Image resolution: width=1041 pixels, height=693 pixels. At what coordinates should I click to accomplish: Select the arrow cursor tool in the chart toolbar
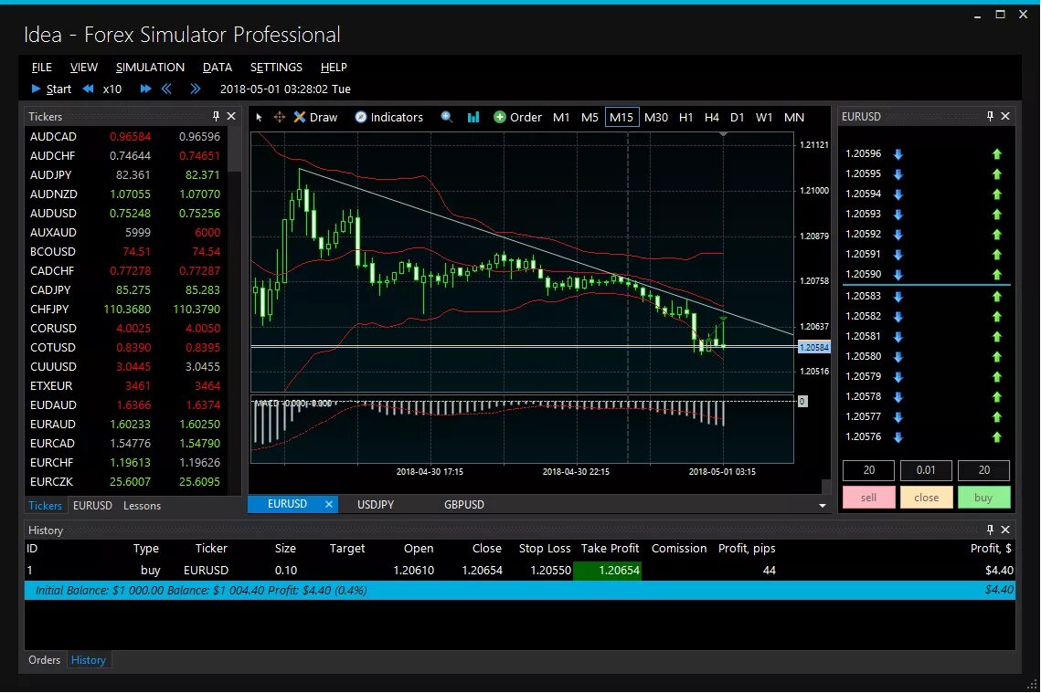[x=259, y=118]
